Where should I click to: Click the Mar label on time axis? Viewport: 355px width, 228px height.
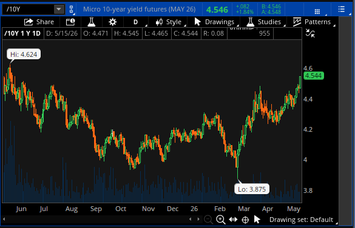244,209
